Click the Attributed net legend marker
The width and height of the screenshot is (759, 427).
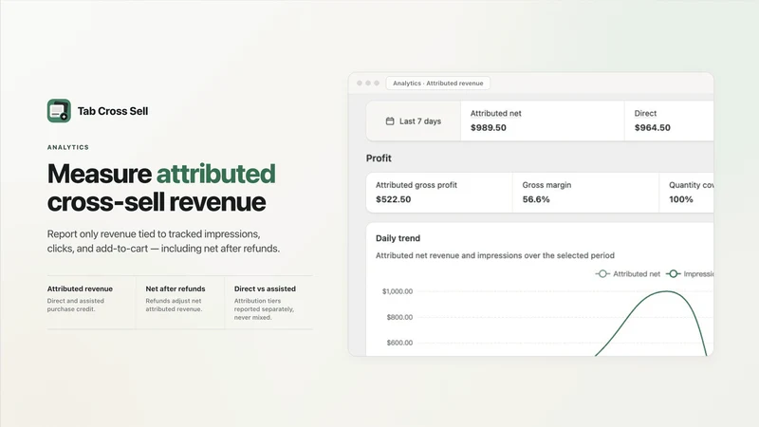pyautogui.click(x=602, y=274)
